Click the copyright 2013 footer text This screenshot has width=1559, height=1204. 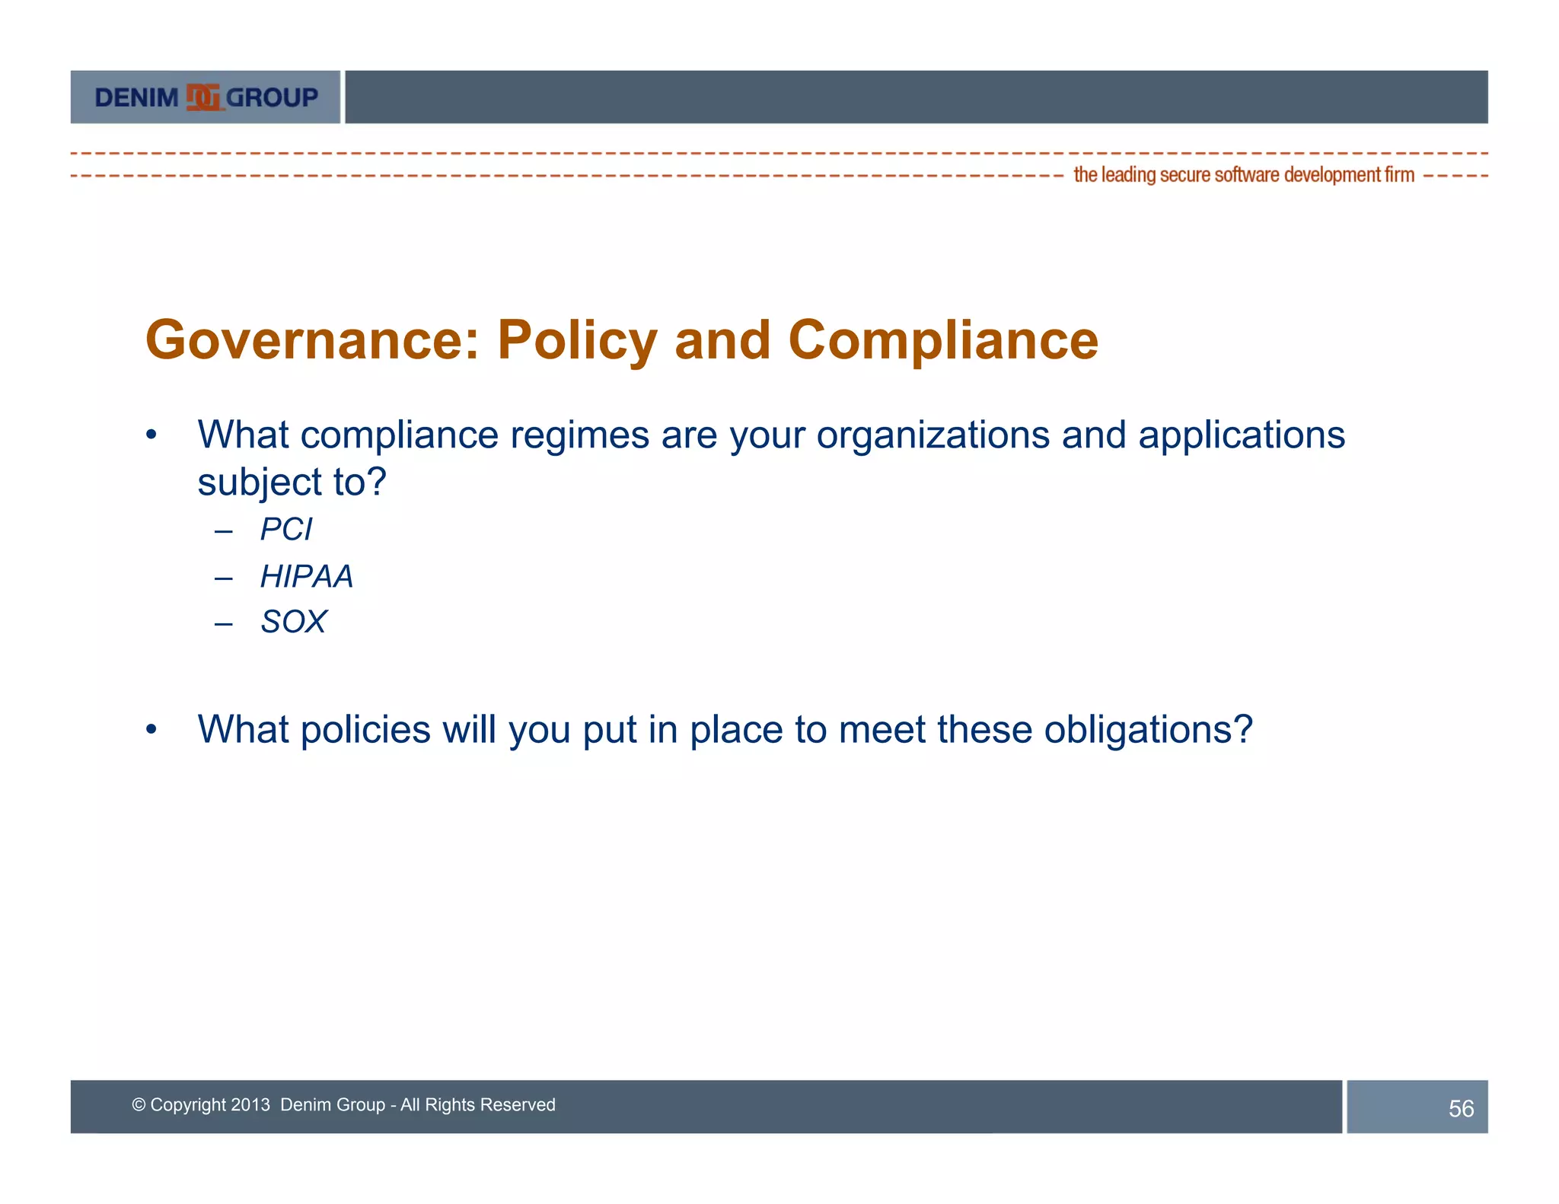[343, 1104]
